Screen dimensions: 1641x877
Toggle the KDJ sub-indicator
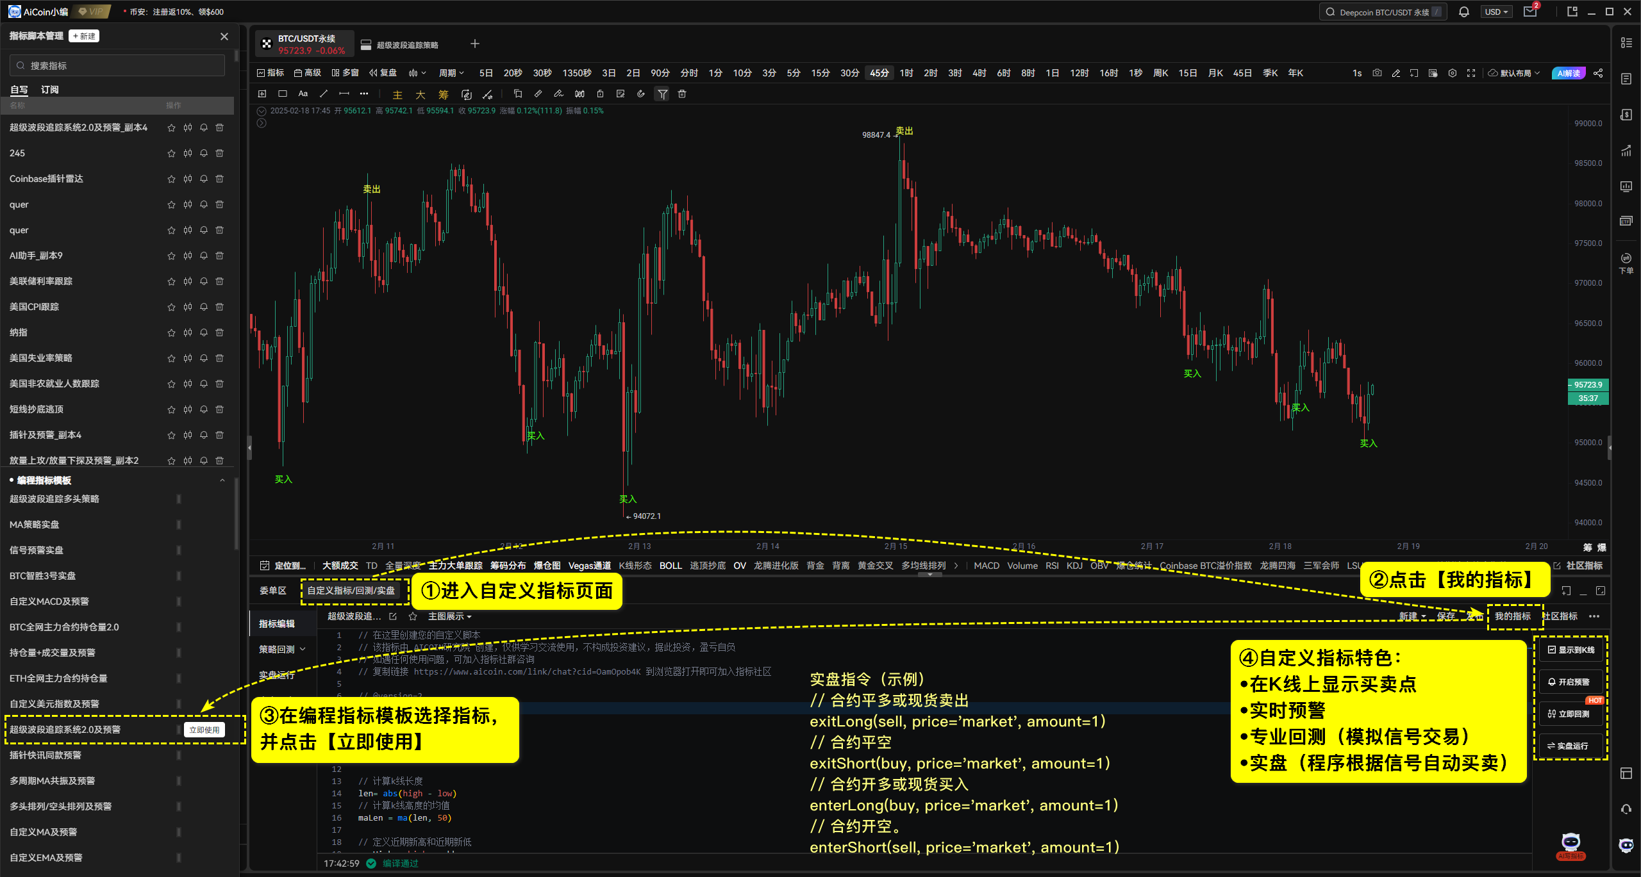click(1074, 566)
